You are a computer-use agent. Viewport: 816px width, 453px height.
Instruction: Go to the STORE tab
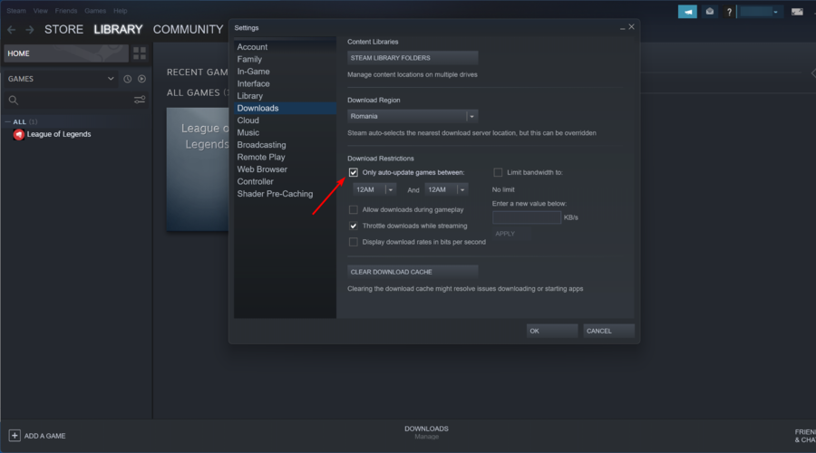(63, 30)
